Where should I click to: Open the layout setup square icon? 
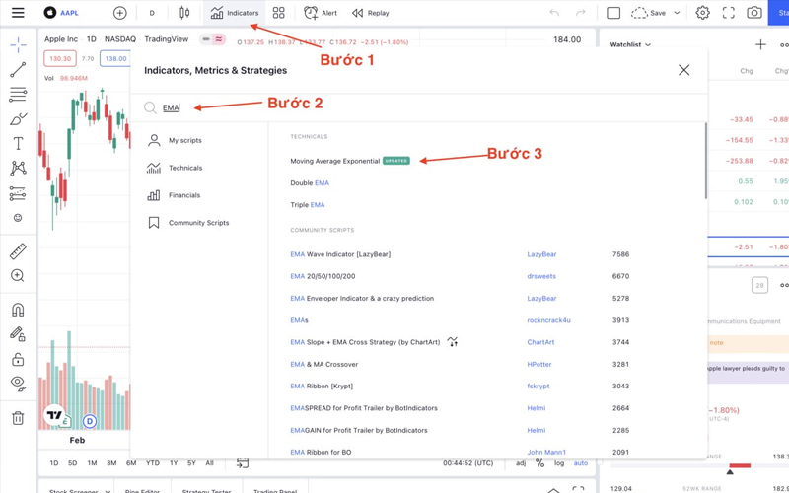(613, 13)
